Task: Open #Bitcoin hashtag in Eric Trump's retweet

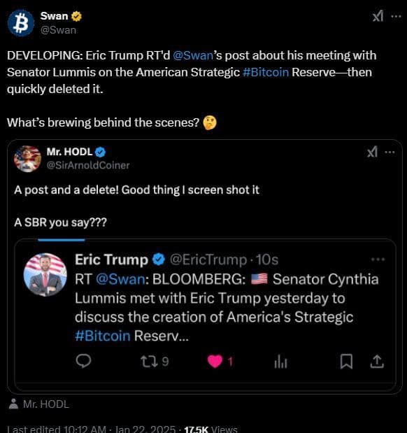Action: pyautogui.click(x=102, y=336)
